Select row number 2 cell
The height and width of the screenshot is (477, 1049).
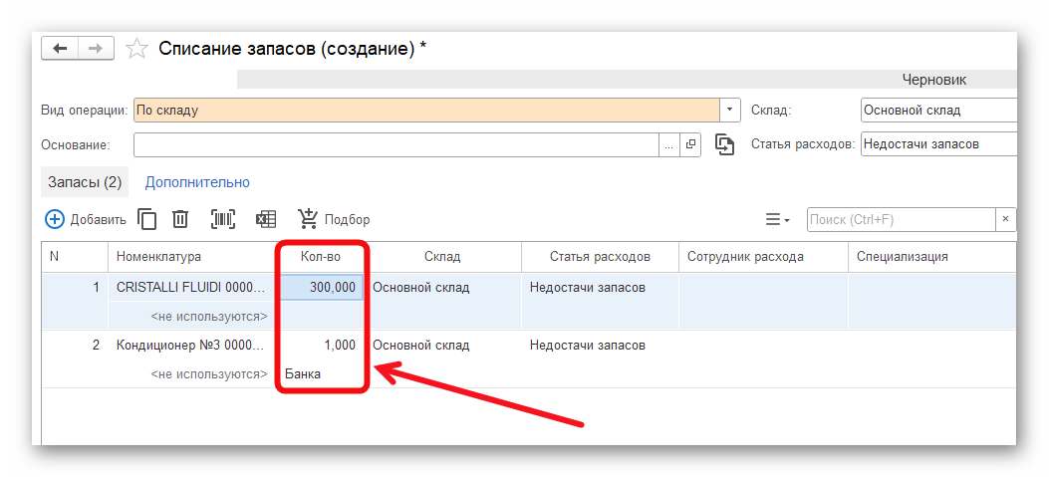pyautogui.click(x=75, y=346)
